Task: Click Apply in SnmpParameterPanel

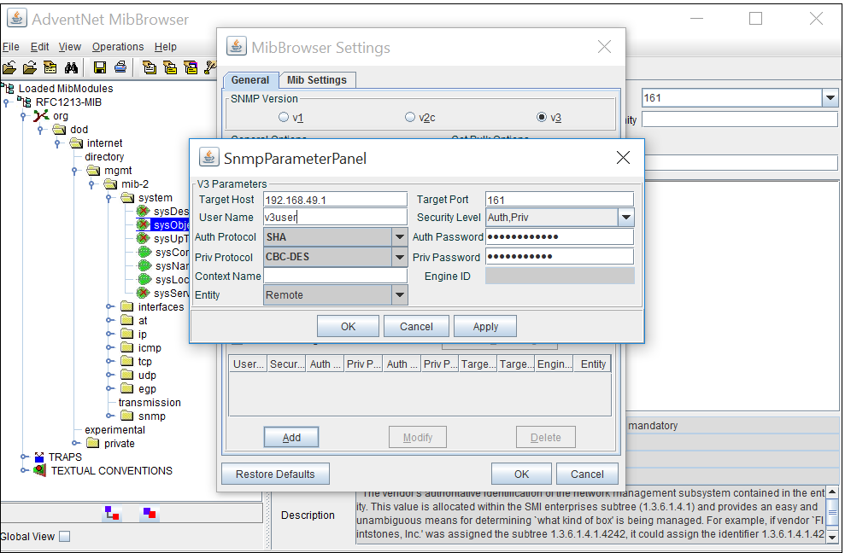Action: click(485, 327)
